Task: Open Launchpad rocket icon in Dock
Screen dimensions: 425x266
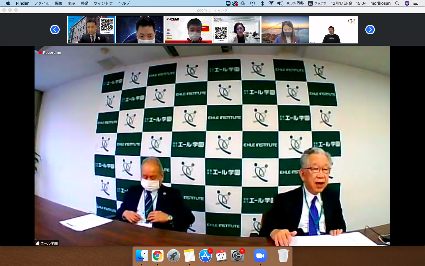Action: tap(174, 256)
